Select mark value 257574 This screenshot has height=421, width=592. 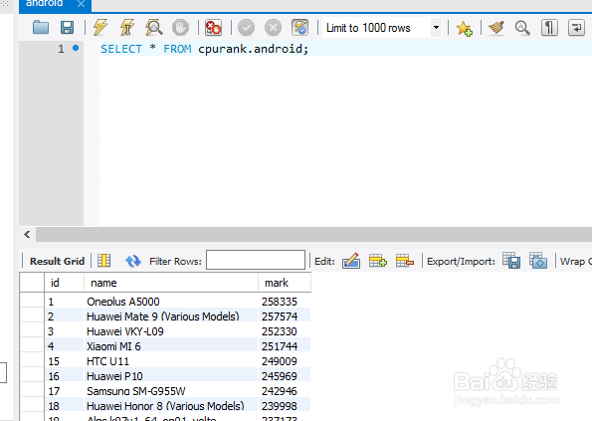[285, 316]
